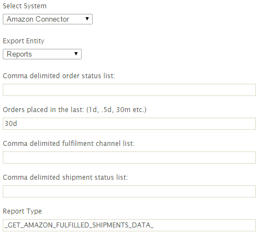Click the _GET_AMAZON_FULFILLED_SHIPMENTS_DATA_ text
The image size is (262, 238).
pos(79,225)
